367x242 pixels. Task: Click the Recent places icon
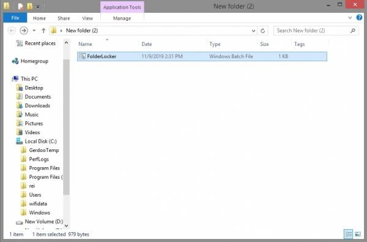pos(19,43)
